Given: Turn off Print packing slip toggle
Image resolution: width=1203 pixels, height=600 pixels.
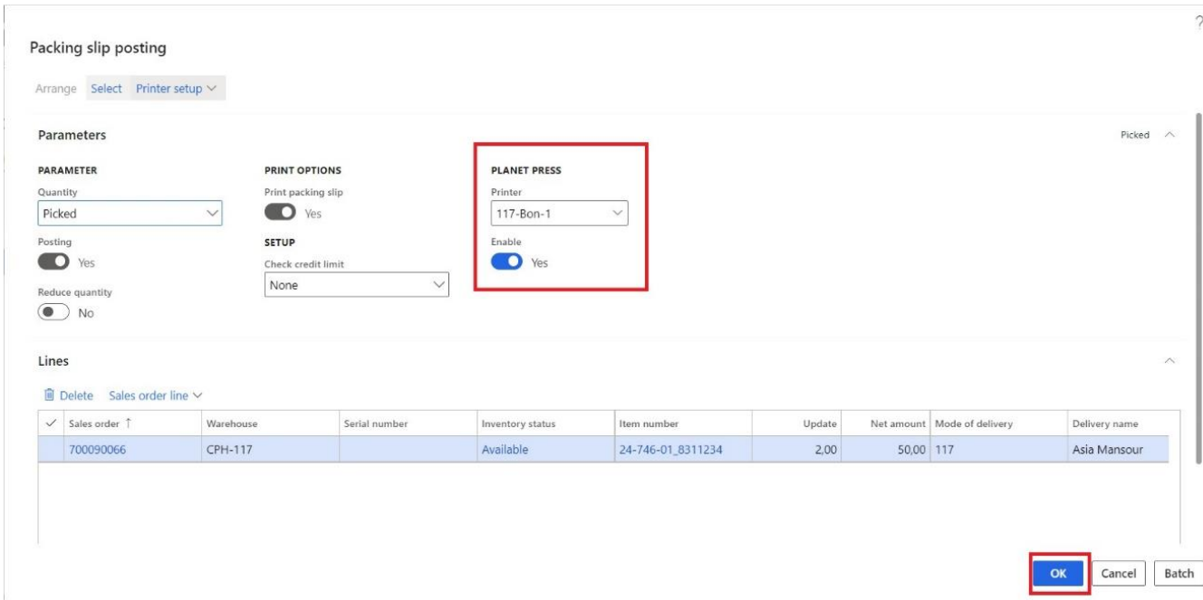Looking at the screenshot, I should (279, 214).
